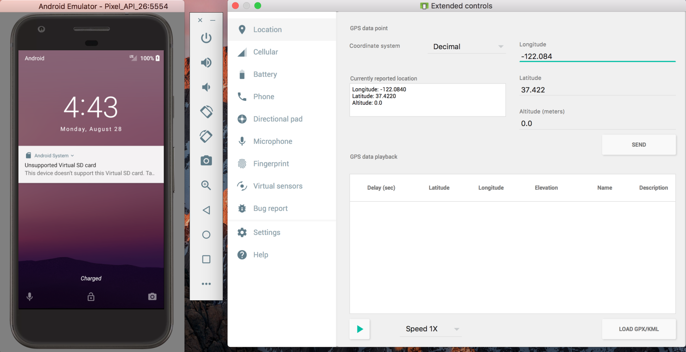Switch to the Phone tab

pyautogui.click(x=282, y=97)
